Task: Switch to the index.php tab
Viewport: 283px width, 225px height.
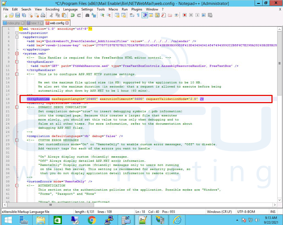Action: (x=13, y=23)
